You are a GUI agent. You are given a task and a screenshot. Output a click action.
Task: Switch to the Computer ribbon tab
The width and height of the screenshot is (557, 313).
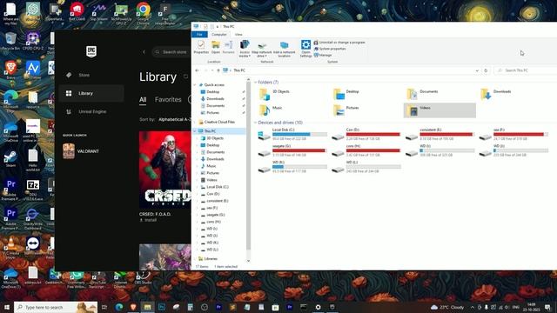tap(218, 35)
